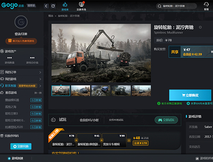
Task: Toggle the favorite circle next to game title
Action: pos(200,27)
